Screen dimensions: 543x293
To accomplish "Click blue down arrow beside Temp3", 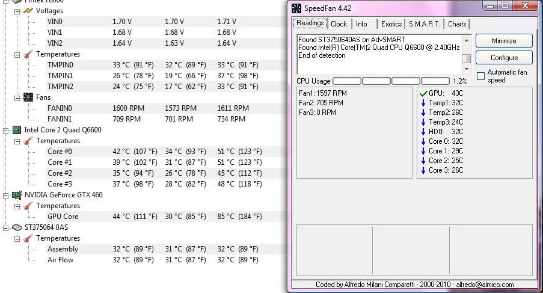I will pyautogui.click(x=423, y=122).
